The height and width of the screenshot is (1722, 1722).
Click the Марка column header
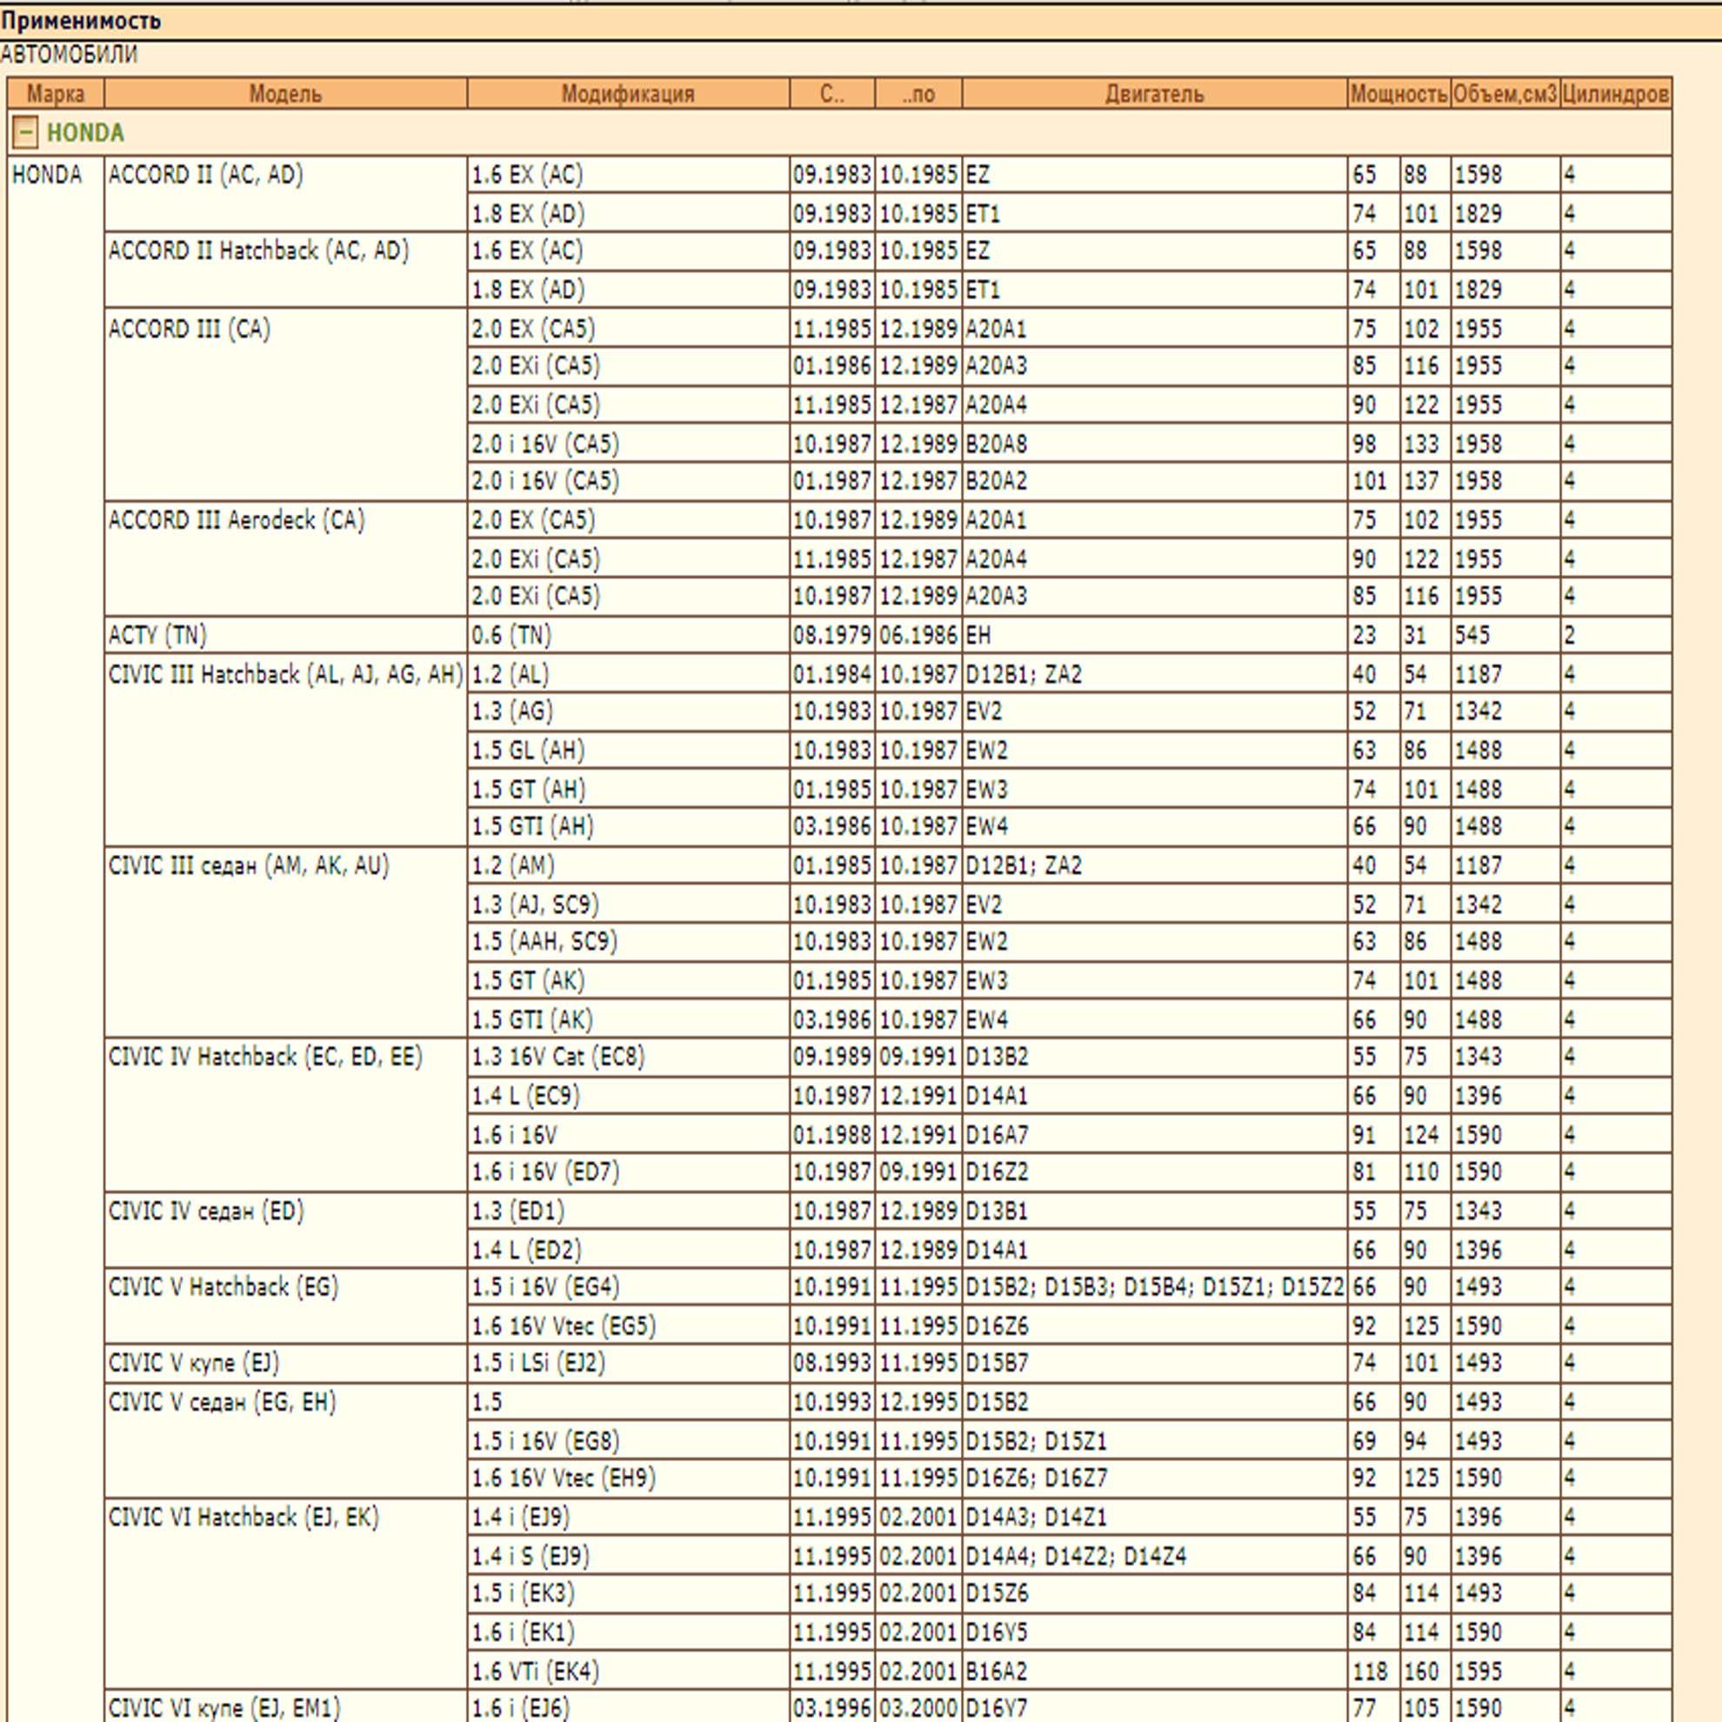tap(56, 94)
